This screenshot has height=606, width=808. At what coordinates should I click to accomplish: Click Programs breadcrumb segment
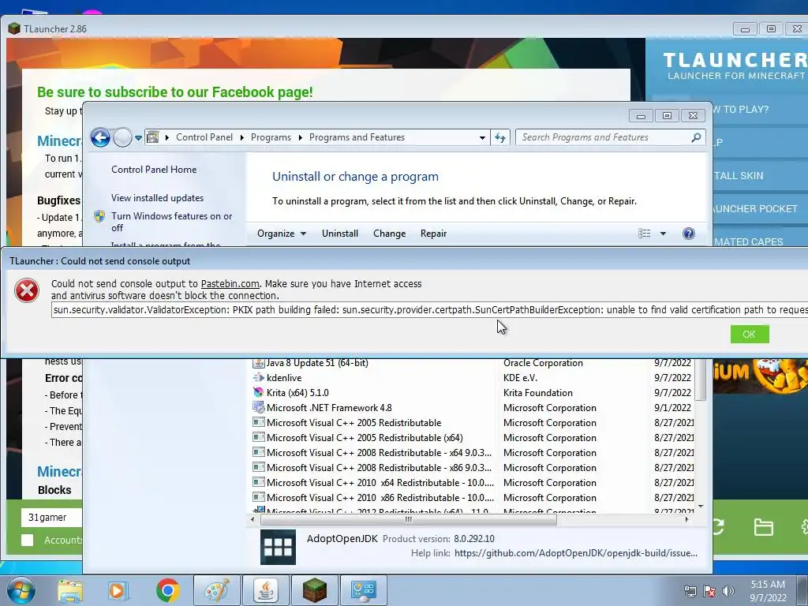[x=271, y=137]
